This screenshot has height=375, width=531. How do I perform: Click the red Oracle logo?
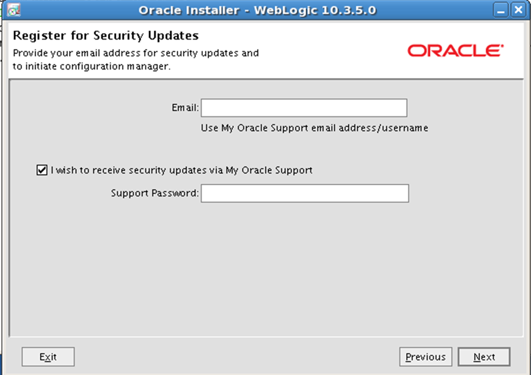click(x=455, y=51)
